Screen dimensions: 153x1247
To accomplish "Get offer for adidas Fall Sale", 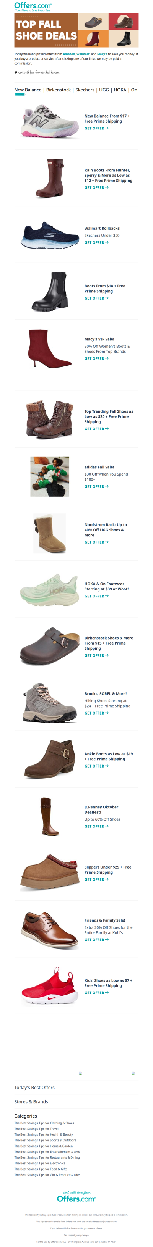I will click(96, 486).
